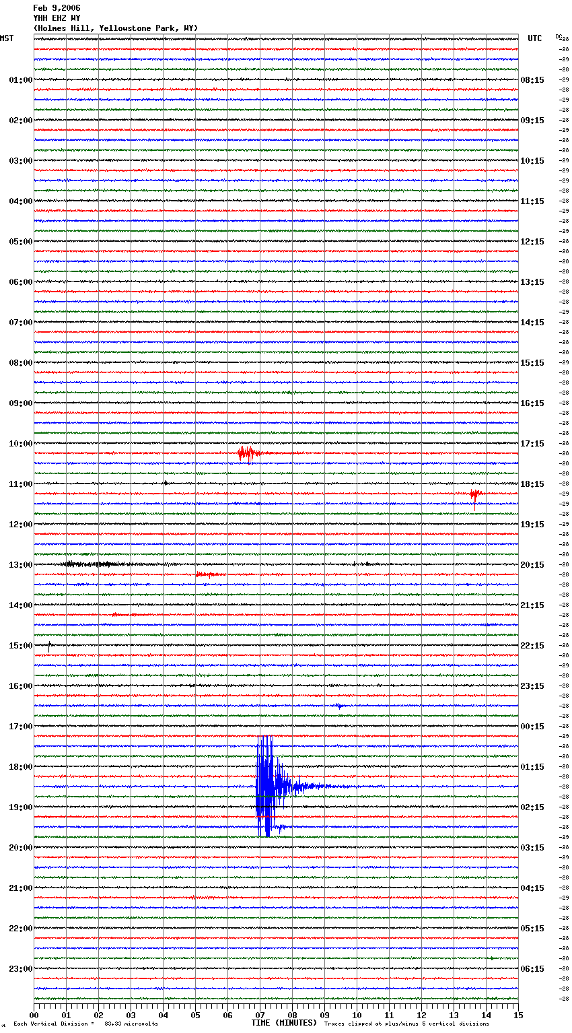Click the Holmes Hill, Yellowstone Park location title
Viewport: 572px width, 1033px height.
coord(116,28)
